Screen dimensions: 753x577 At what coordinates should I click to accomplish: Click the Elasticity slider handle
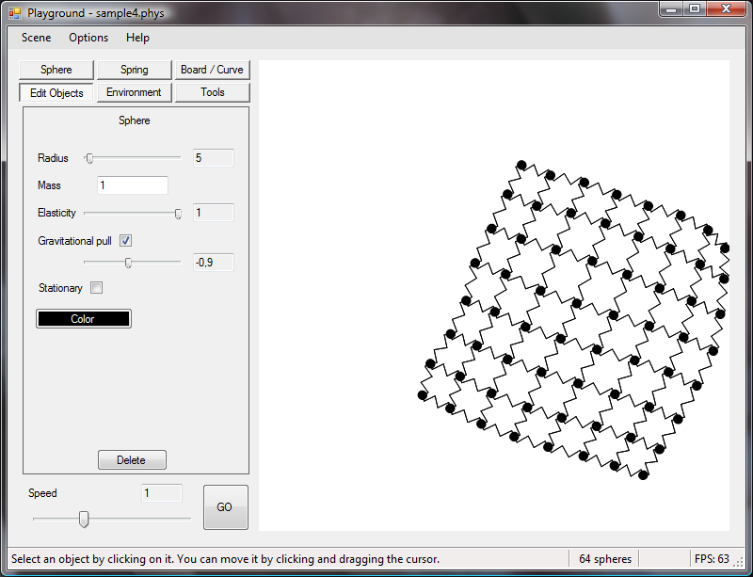178,214
